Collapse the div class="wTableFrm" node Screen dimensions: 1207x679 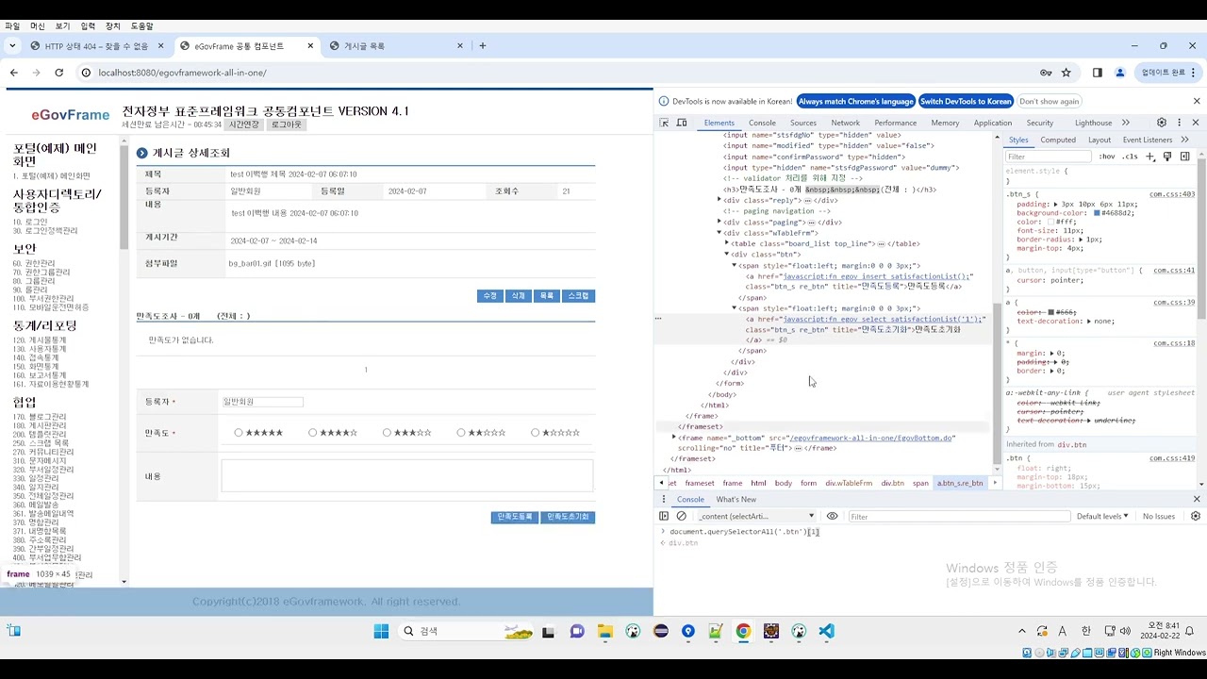point(719,233)
